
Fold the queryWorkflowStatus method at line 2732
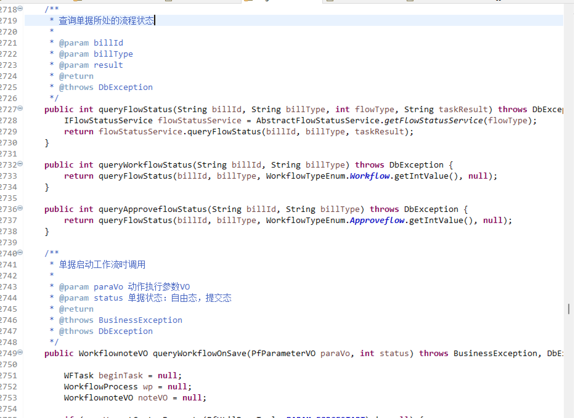click(x=20, y=164)
